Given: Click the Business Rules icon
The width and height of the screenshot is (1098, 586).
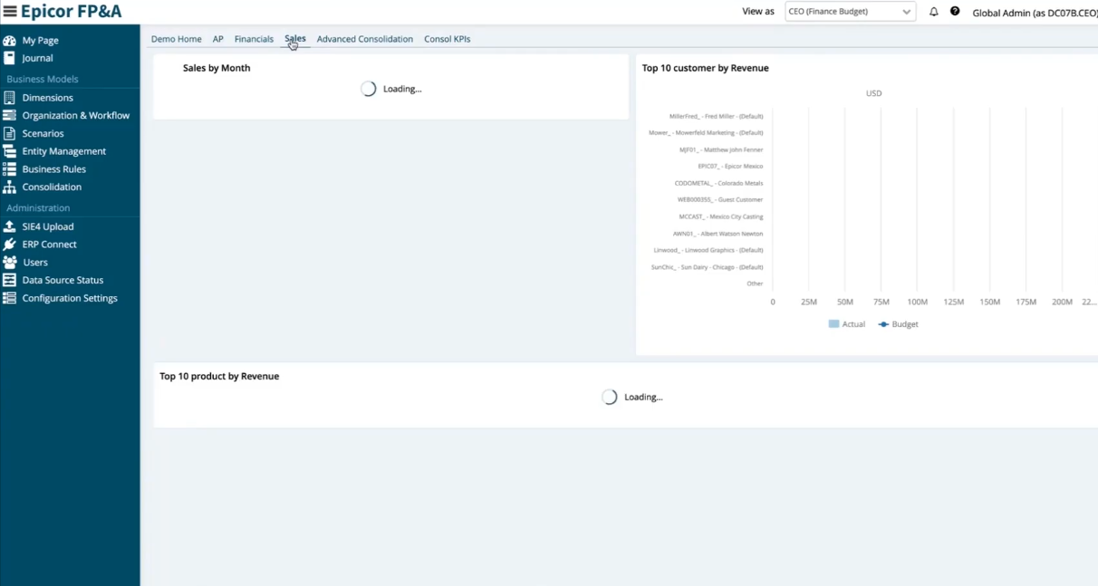Looking at the screenshot, I should tap(9, 169).
